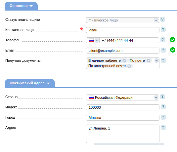This screenshot has height=152, width=177.
Task: Click help icon beside Адрес textarea
Action: (163, 128)
